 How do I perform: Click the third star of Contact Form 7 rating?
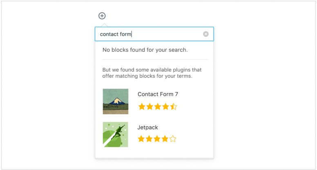pos(158,106)
